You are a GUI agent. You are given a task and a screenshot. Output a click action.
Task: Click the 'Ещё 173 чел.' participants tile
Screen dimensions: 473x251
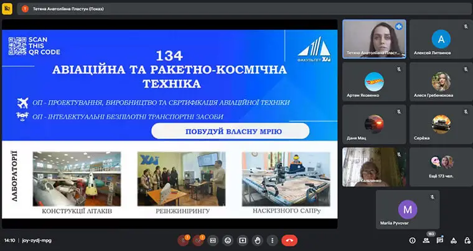pyautogui.click(x=441, y=167)
